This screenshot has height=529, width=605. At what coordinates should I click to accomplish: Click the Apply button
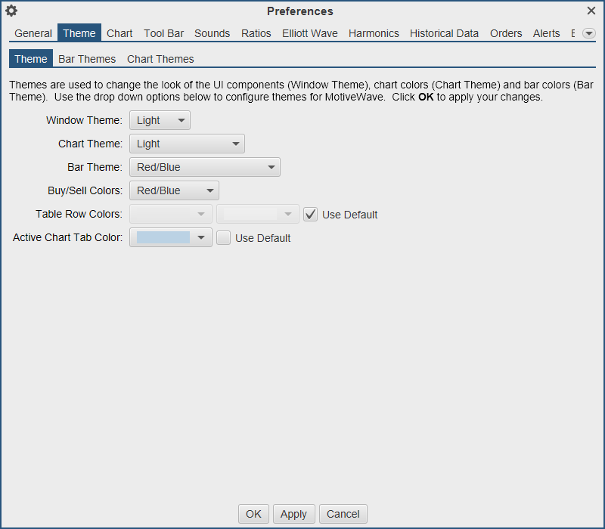(293, 514)
